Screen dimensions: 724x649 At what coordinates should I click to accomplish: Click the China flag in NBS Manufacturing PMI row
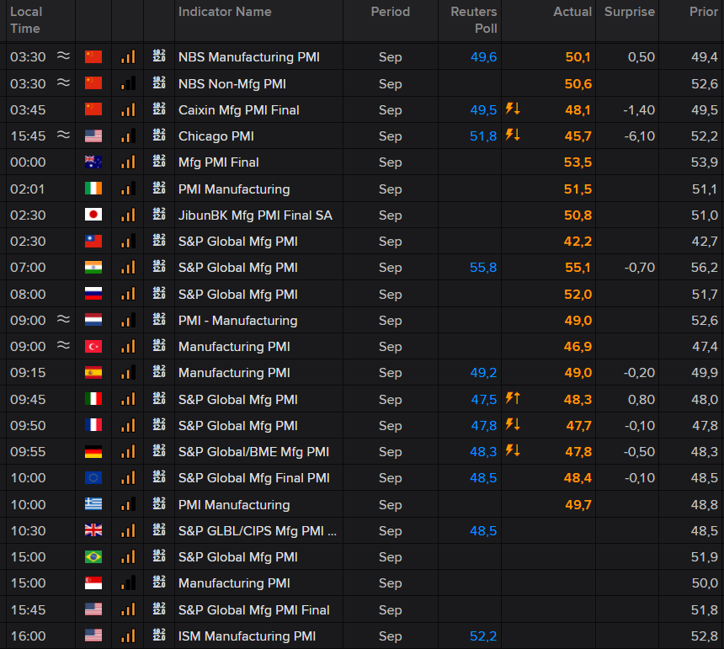(x=93, y=56)
